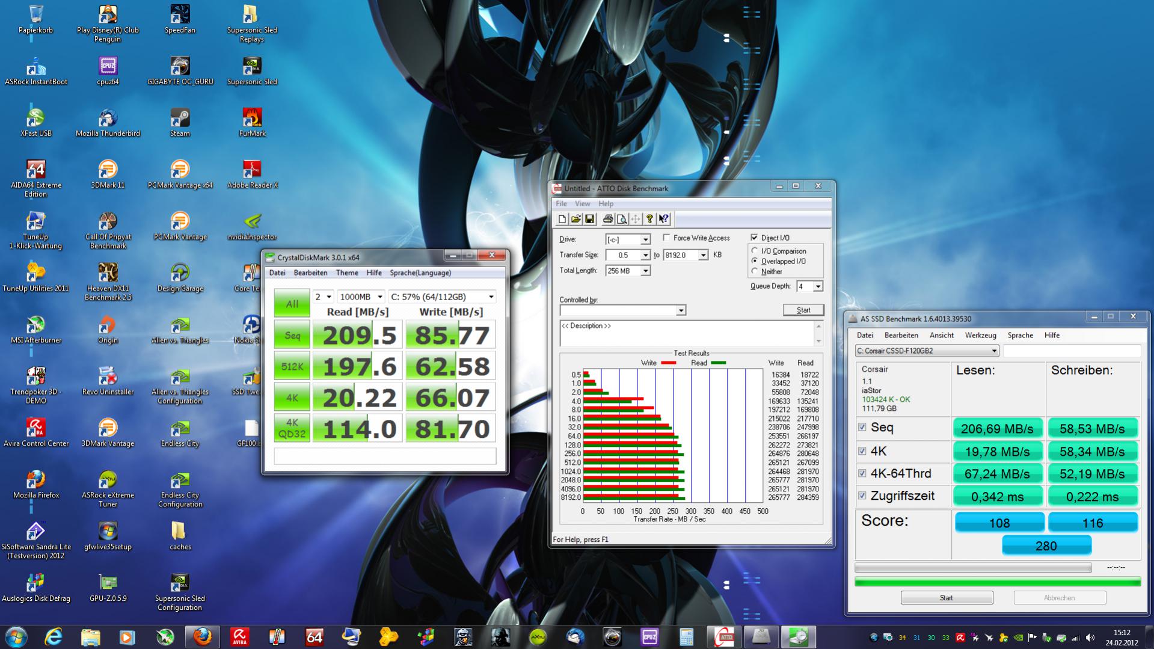Open CrystalDiskMark 1000MB test size dropdown

tap(361, 297)
